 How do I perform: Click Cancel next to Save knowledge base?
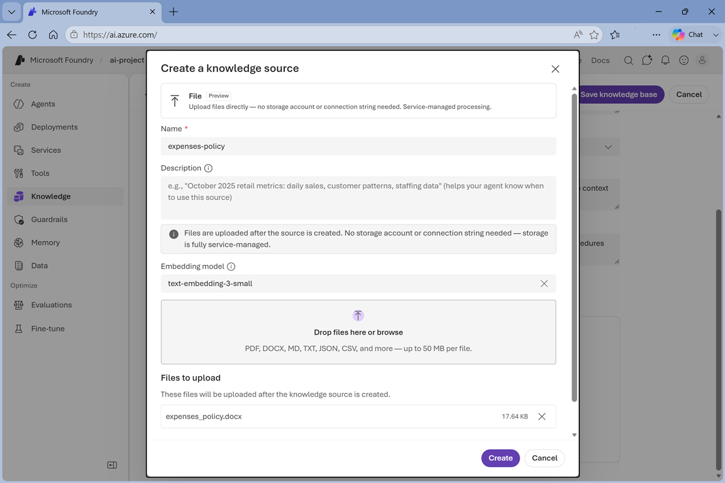pos(689,94)
